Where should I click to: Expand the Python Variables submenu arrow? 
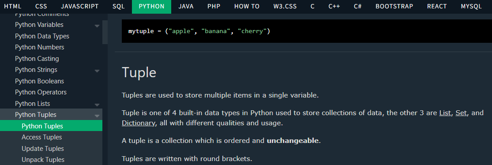pos(97,26)
